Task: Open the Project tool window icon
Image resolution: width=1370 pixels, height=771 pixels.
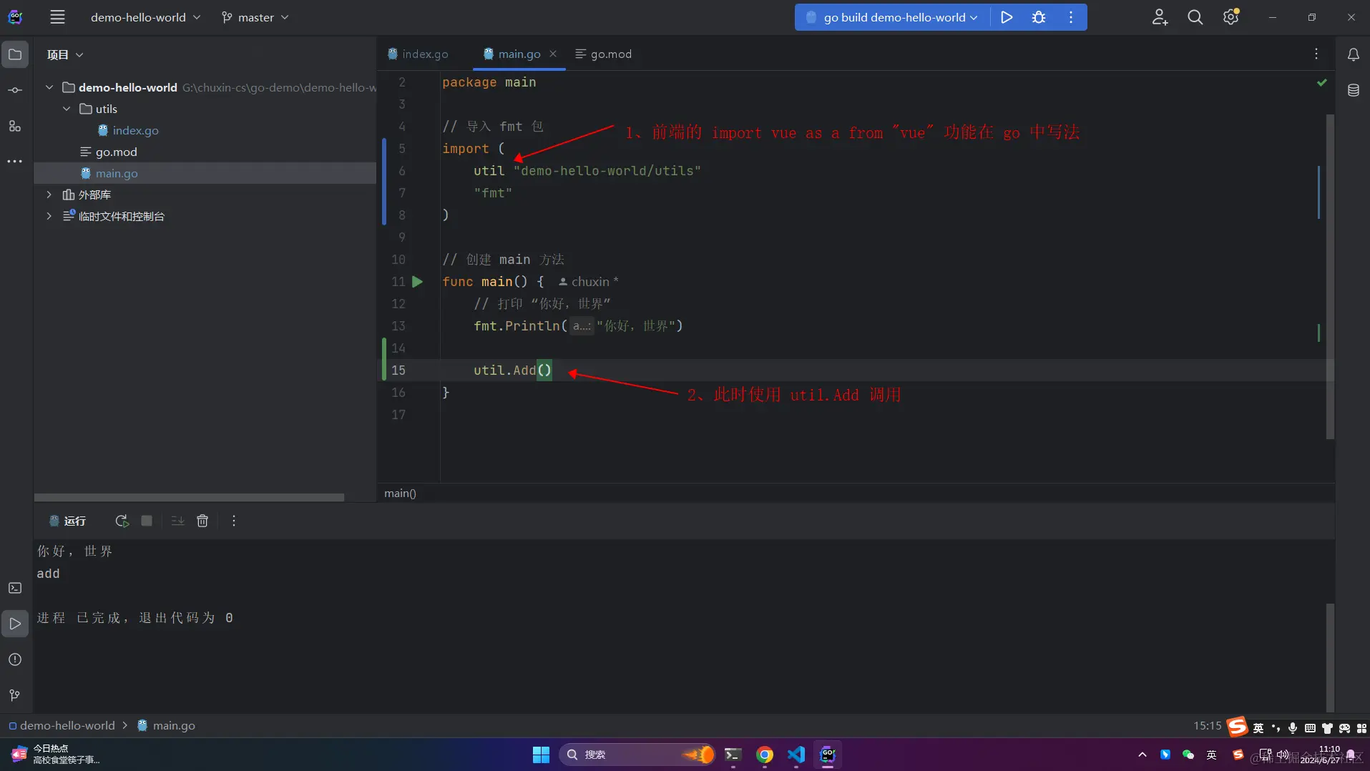Action: tap(15, 54)
